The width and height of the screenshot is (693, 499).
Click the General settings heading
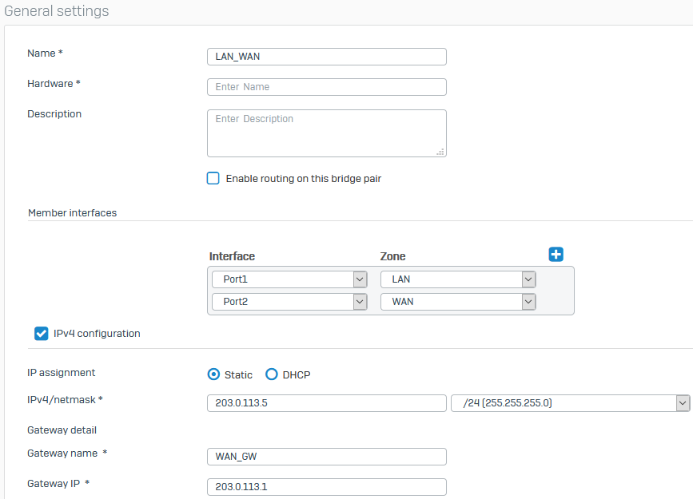point(57,11)
